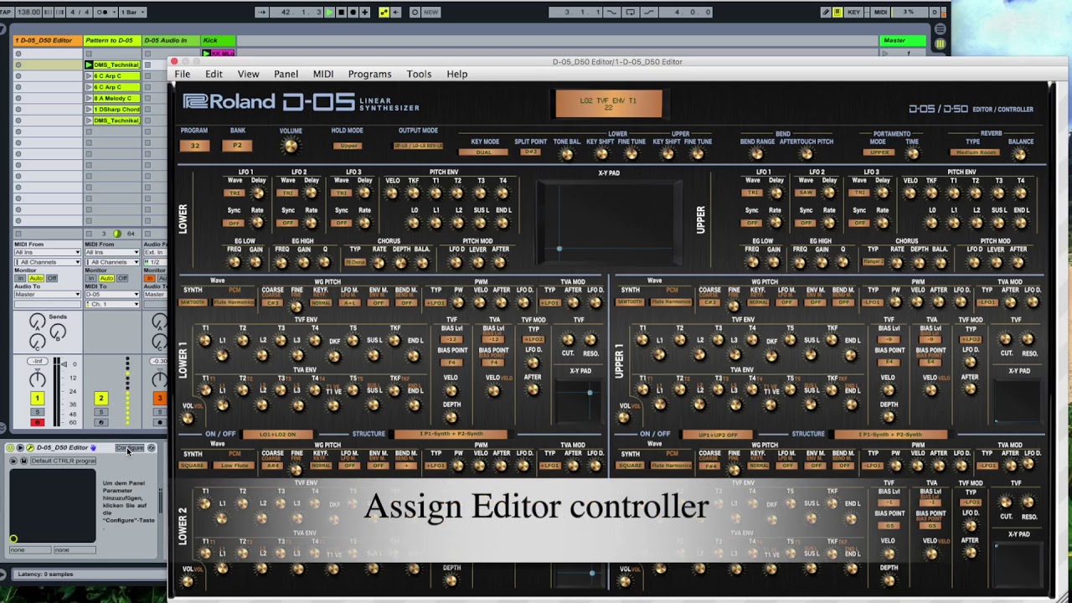Select the Master track header
Image resolution: width=1072 pixels, height=603 pixels.
click(x=904, y=40)
